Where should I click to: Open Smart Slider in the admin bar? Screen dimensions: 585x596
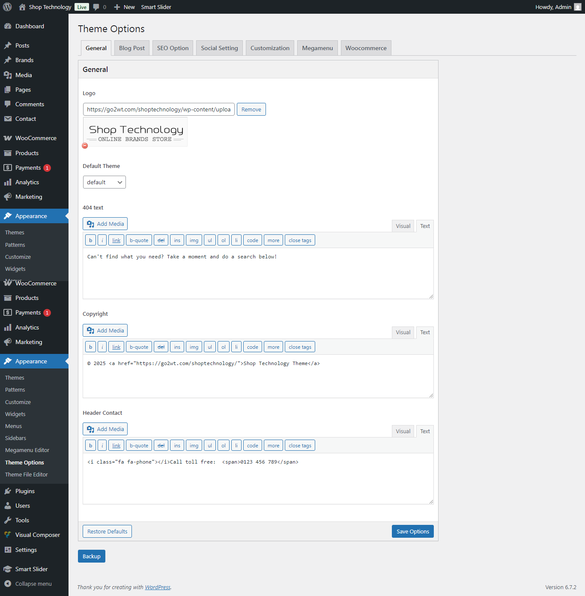click(x=156, y=7)
